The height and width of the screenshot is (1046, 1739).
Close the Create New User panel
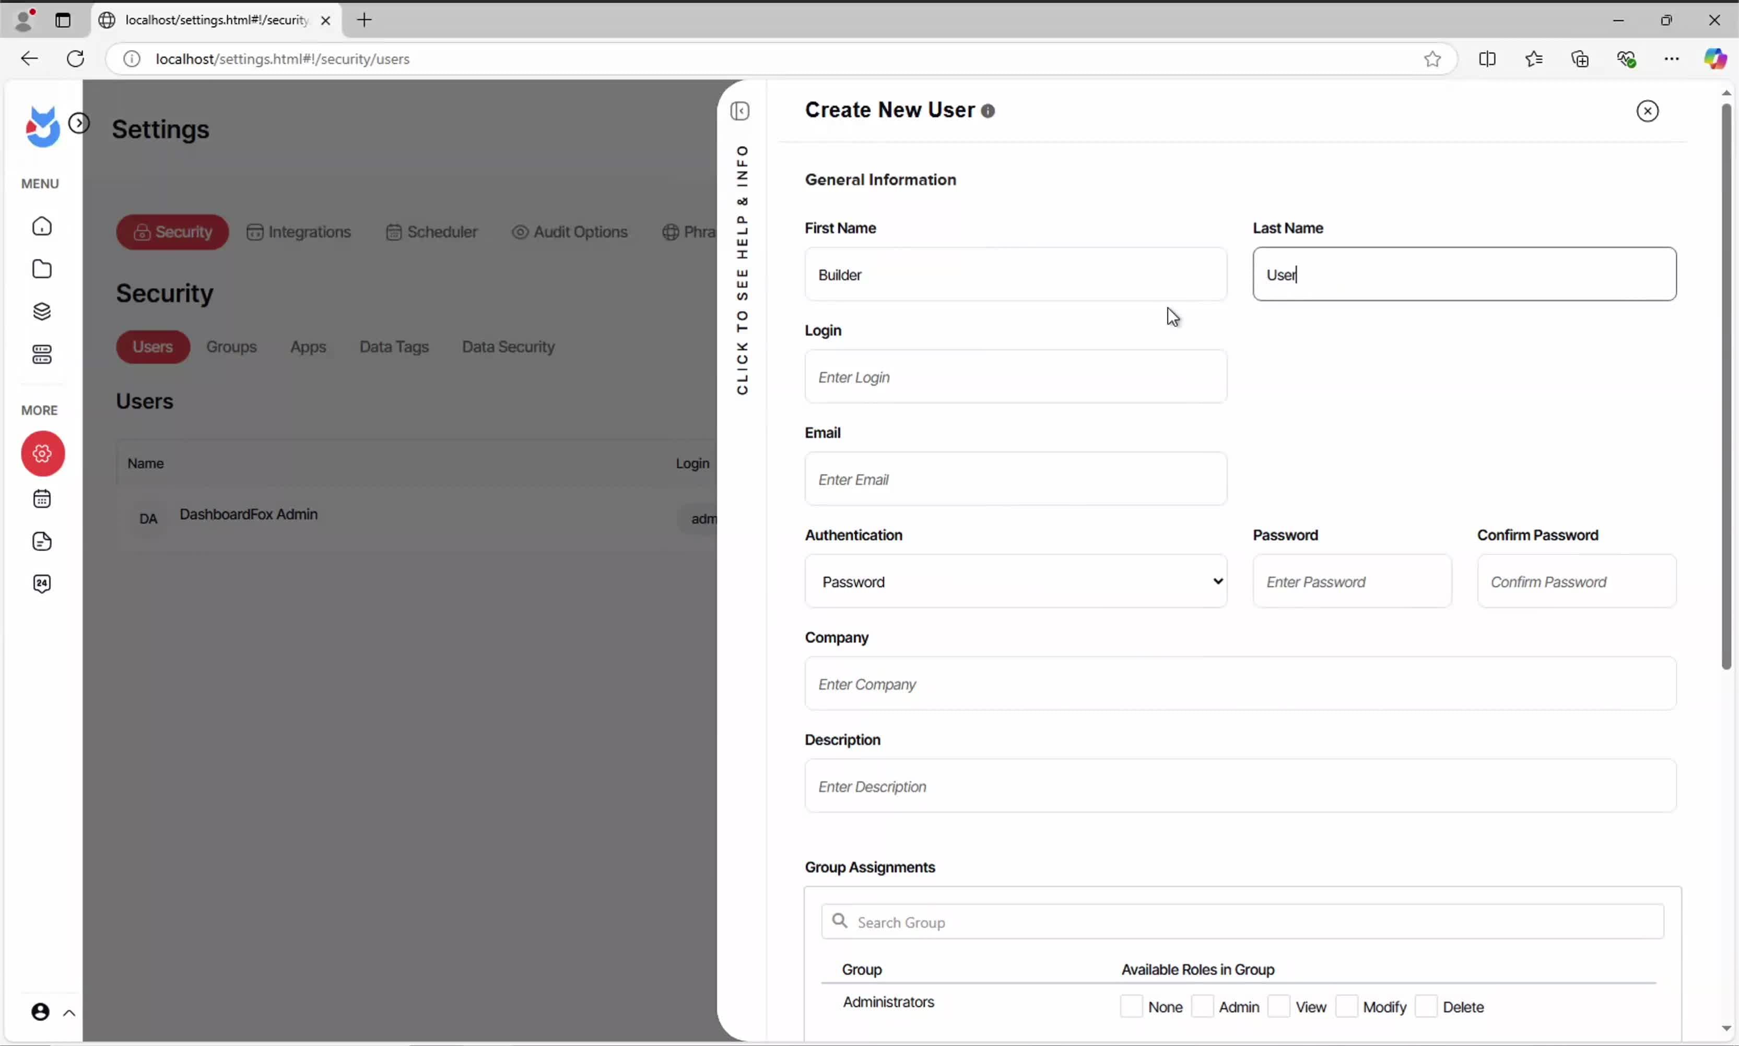(x=1647, y=111)
